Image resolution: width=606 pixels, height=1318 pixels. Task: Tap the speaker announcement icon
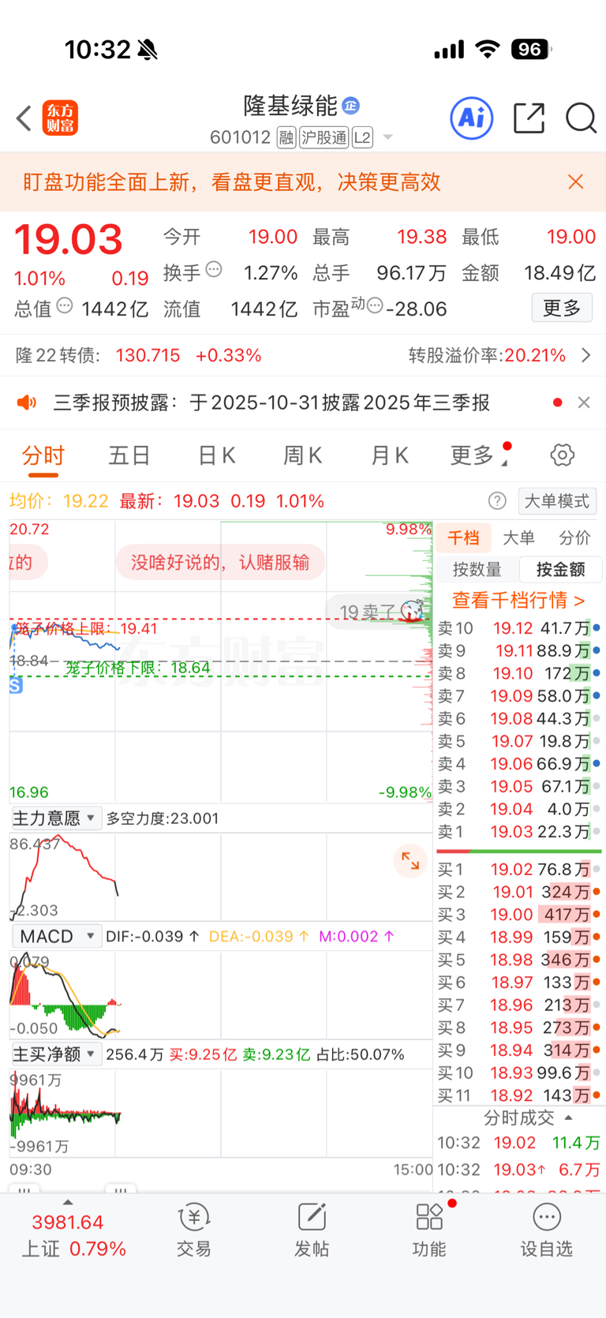coord(27,403)
